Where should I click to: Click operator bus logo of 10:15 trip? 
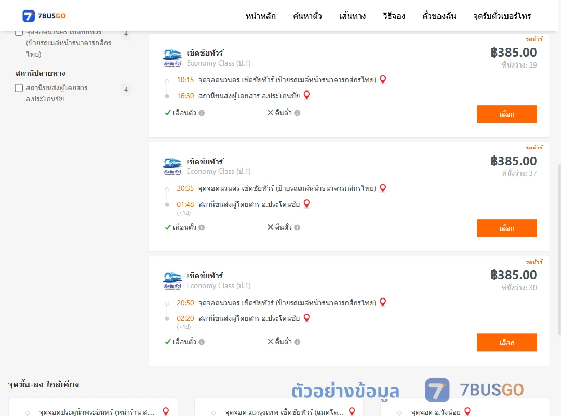(172, 58)
